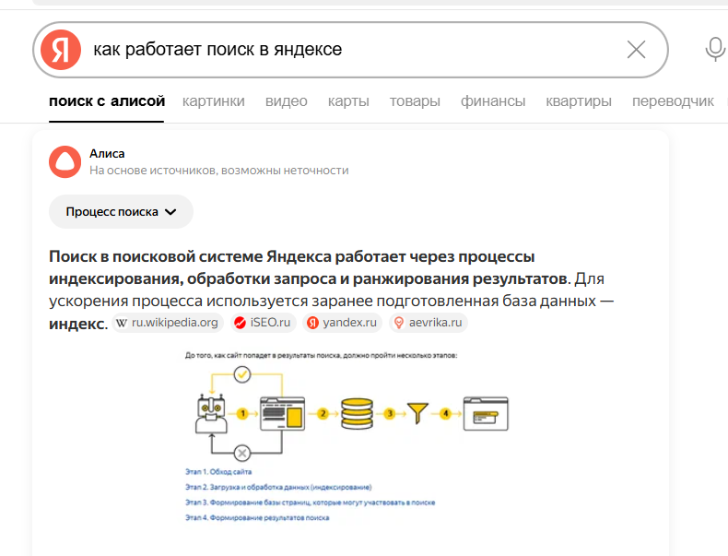Open the indexing stages diagram image
The image size is (728, 556).
pyautogui.click(x=346, y=437)
